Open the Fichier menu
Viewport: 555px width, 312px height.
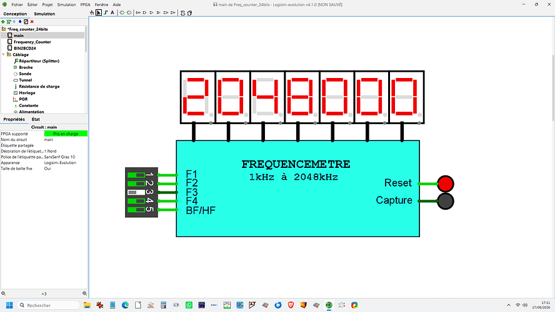click(17, 4)
